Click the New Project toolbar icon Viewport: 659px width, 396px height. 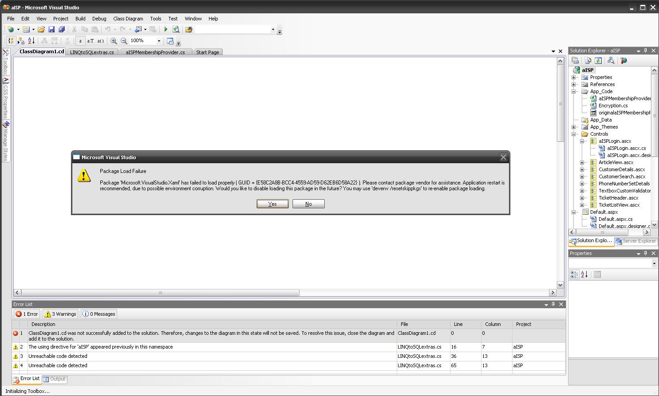pos(11,29)
